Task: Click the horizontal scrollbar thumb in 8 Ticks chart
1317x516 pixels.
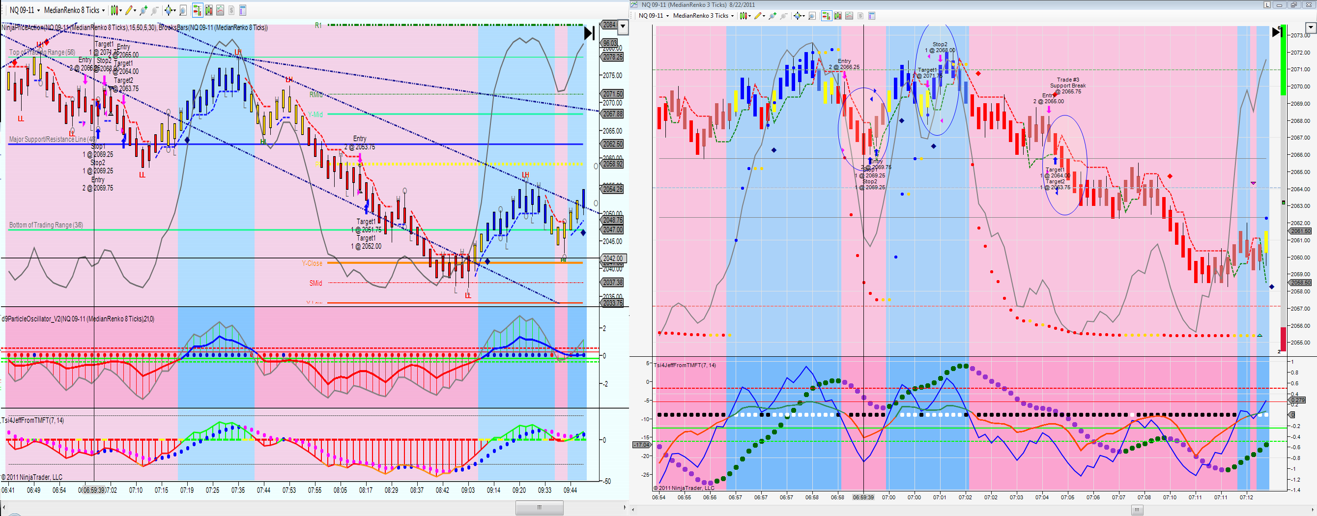Action: (x=540, y=507)
